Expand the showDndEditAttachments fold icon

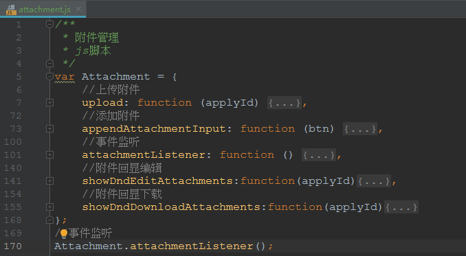(49, 181)
